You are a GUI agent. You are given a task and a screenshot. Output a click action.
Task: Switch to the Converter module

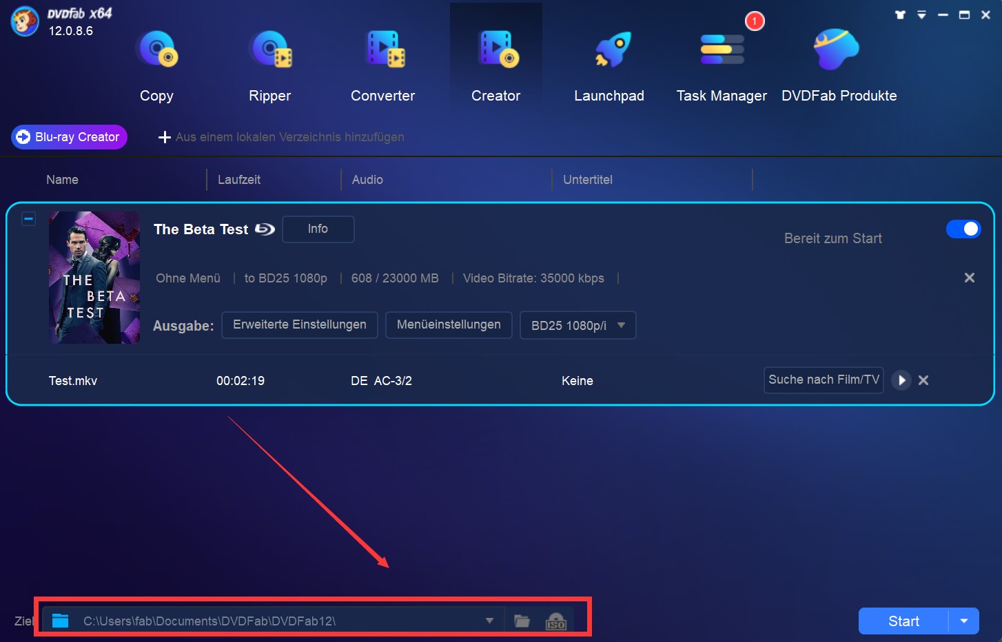[x=382, y=67]
